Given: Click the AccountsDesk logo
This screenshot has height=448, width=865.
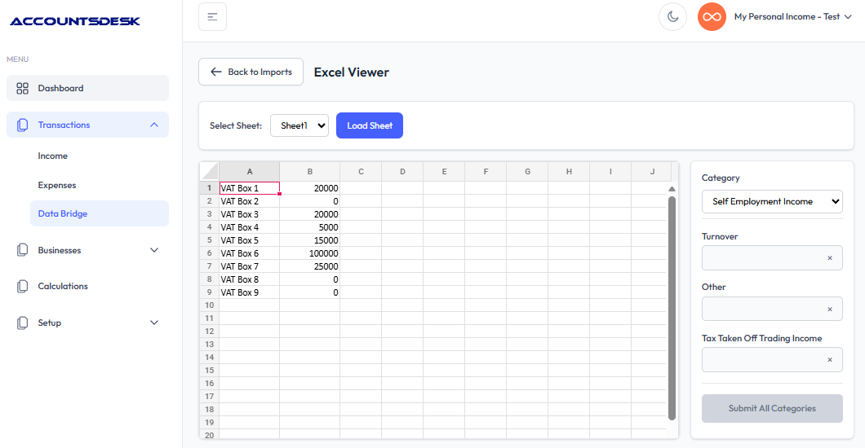Looking at the screenshot, I should [x=75, y=21].
